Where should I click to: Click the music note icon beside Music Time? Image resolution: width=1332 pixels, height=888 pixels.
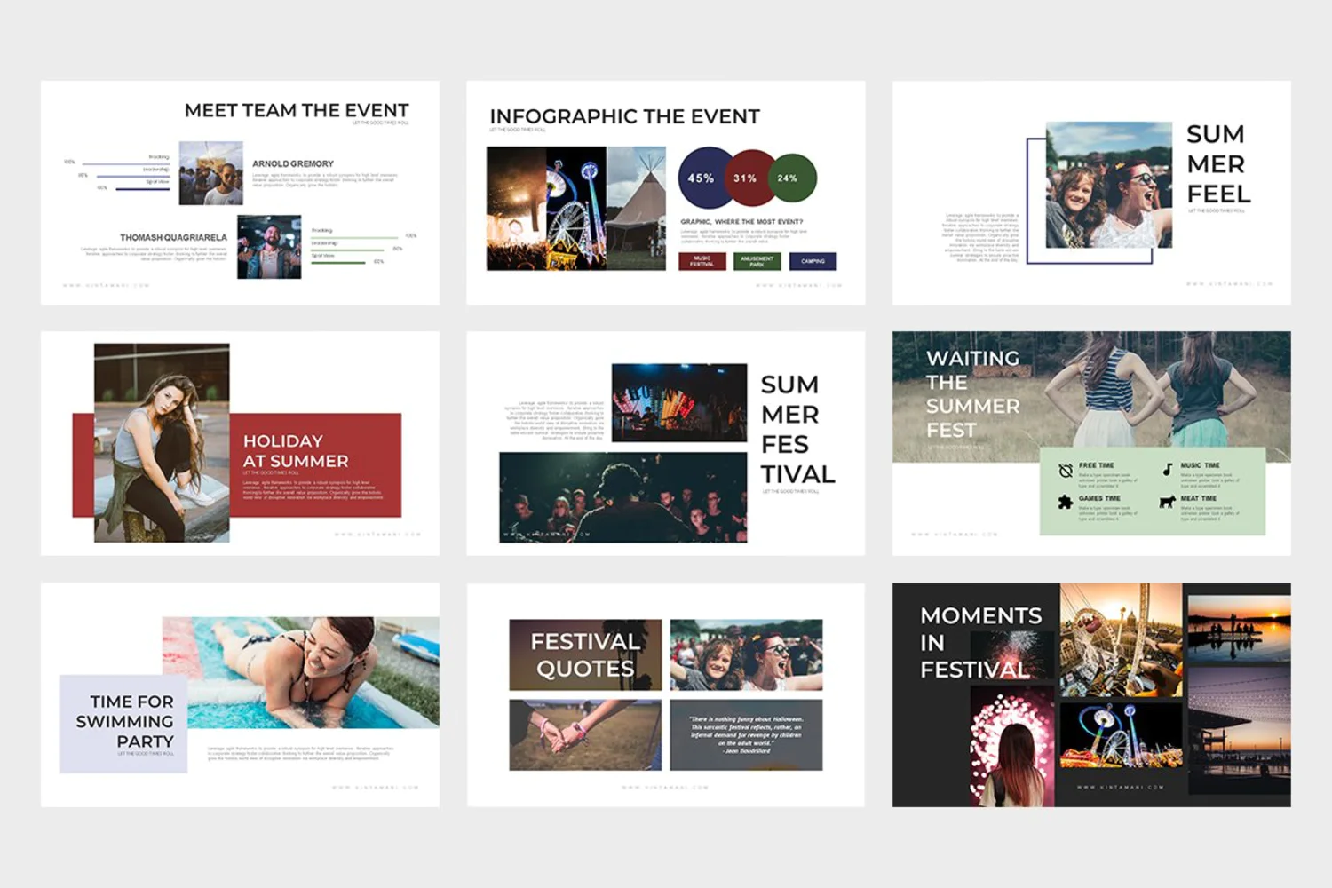pos(1168,470)
